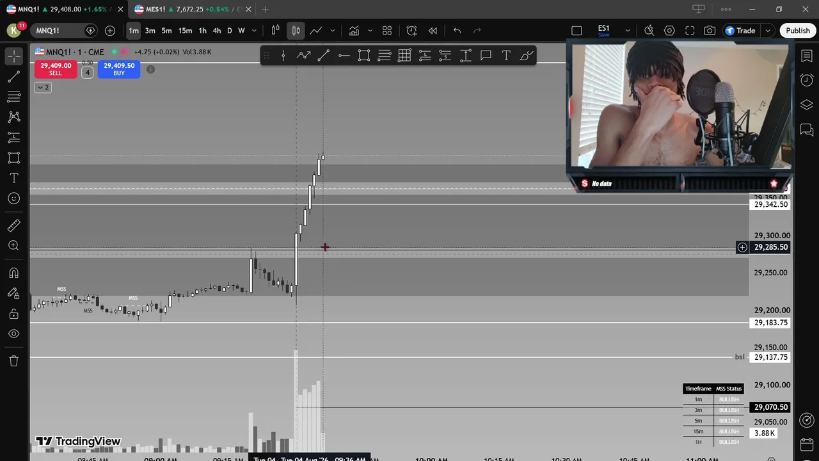Select the 15m timeframe
819x461 pixels.
pyautogui.click(x=185, y=31)
